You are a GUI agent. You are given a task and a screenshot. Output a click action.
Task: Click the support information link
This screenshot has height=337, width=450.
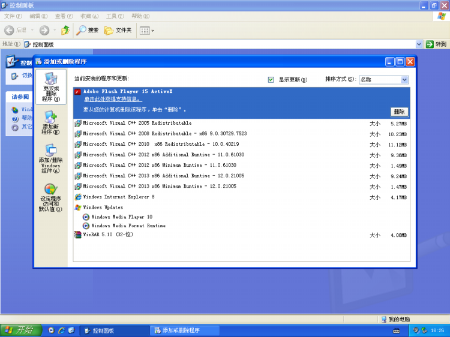click(x=113, y=99)
